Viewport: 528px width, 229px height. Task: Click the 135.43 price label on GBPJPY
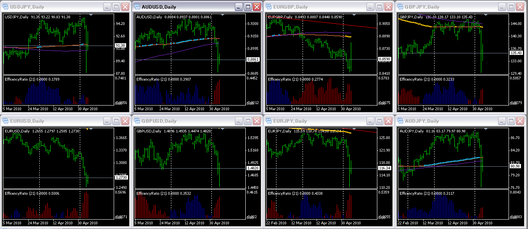(516, 53)
